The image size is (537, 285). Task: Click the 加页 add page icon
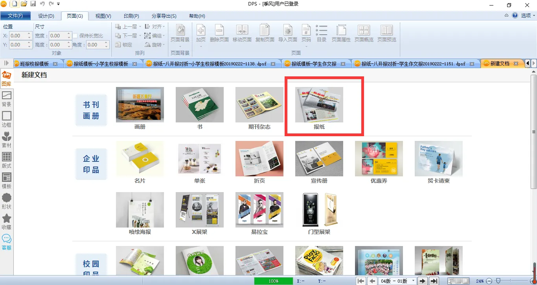201,30
